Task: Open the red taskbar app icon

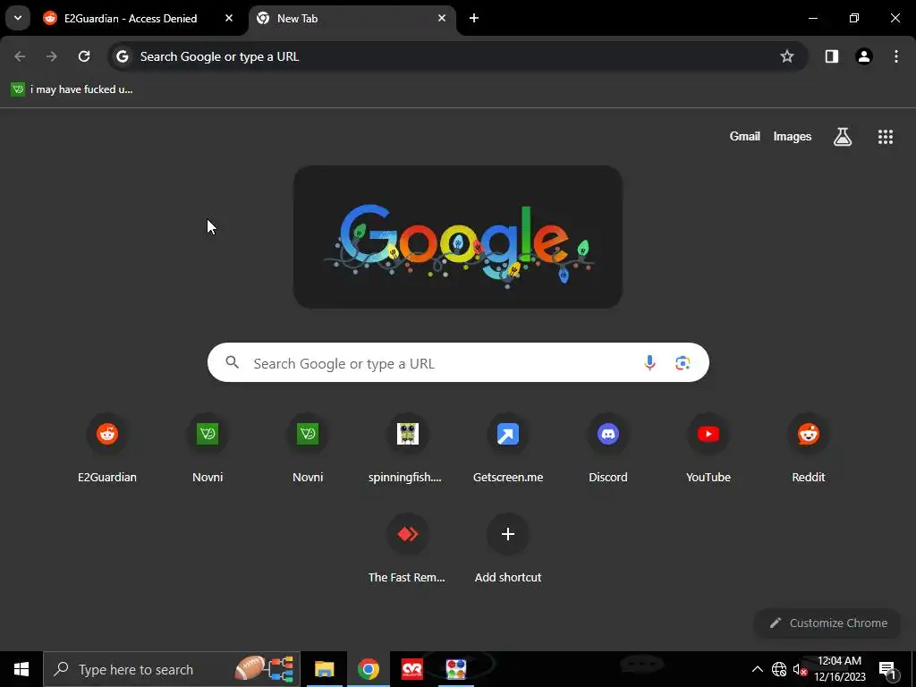Action: [411, 669]
